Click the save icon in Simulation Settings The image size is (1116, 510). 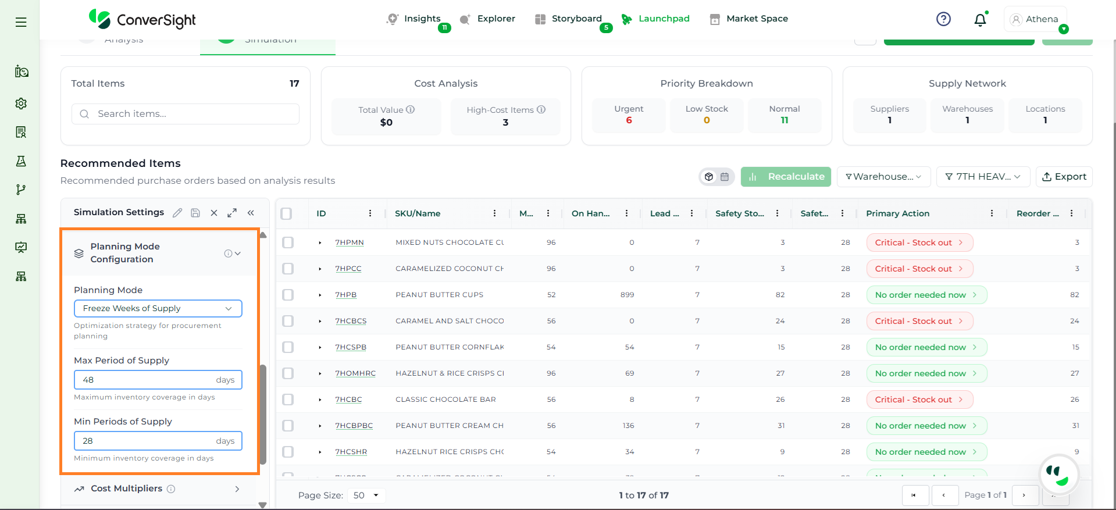(x=195, y=213)
